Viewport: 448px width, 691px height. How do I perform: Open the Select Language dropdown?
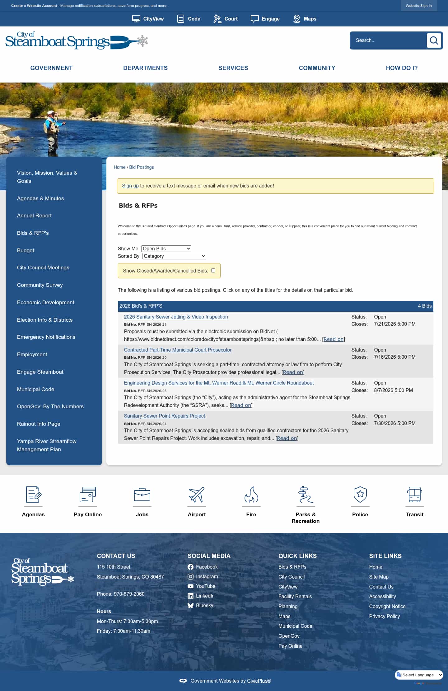click(x=419, y=675)
